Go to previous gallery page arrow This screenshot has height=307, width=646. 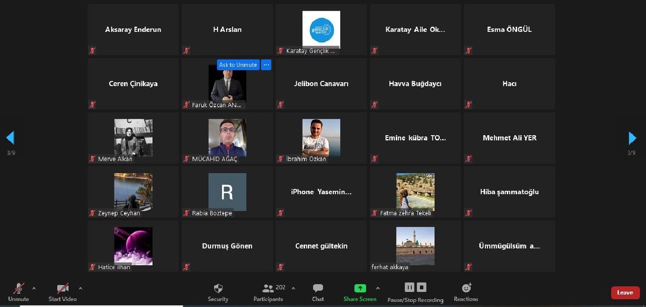coord(10,138)
